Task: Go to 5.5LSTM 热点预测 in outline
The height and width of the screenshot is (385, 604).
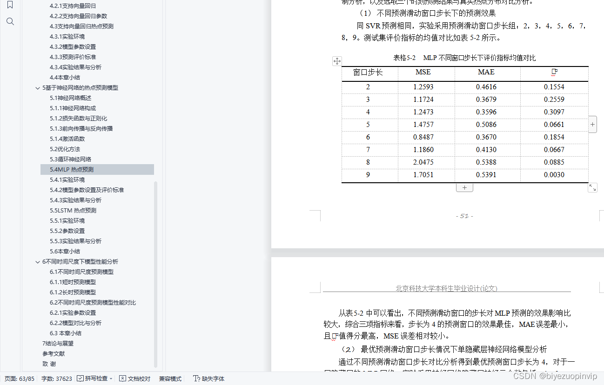Action: tap(73, 210)
